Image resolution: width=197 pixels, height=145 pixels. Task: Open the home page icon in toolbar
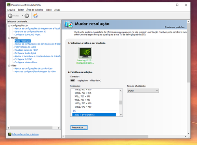[35, 16]
